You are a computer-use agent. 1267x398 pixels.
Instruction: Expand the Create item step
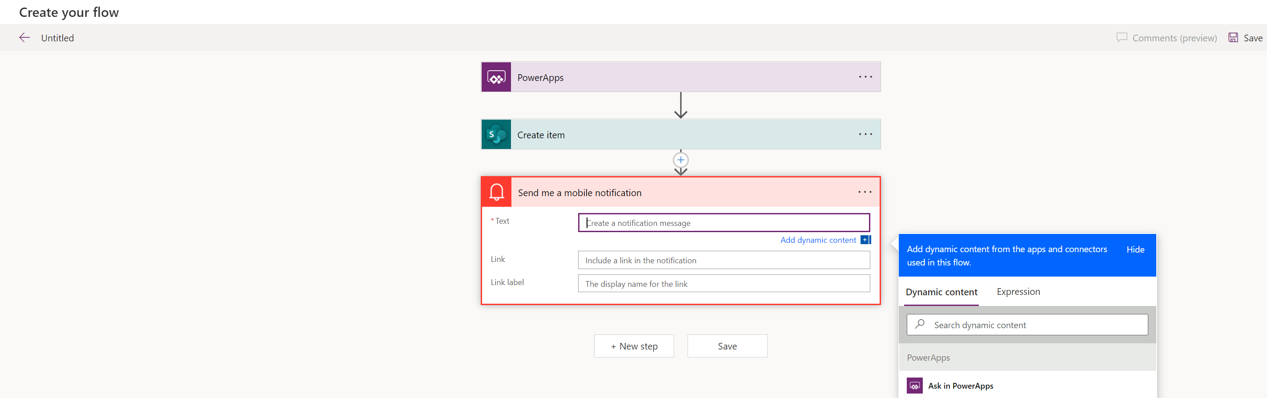(x=681, y=134)
